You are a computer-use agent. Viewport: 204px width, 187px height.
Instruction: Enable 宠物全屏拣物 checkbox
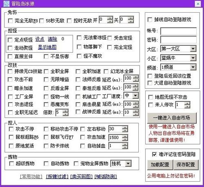[76, 163]
